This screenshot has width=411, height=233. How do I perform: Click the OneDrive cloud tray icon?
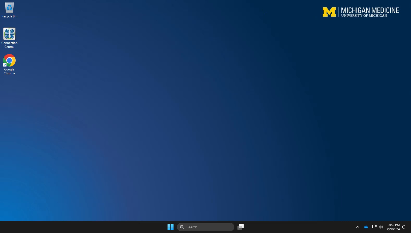click(366, 227)
